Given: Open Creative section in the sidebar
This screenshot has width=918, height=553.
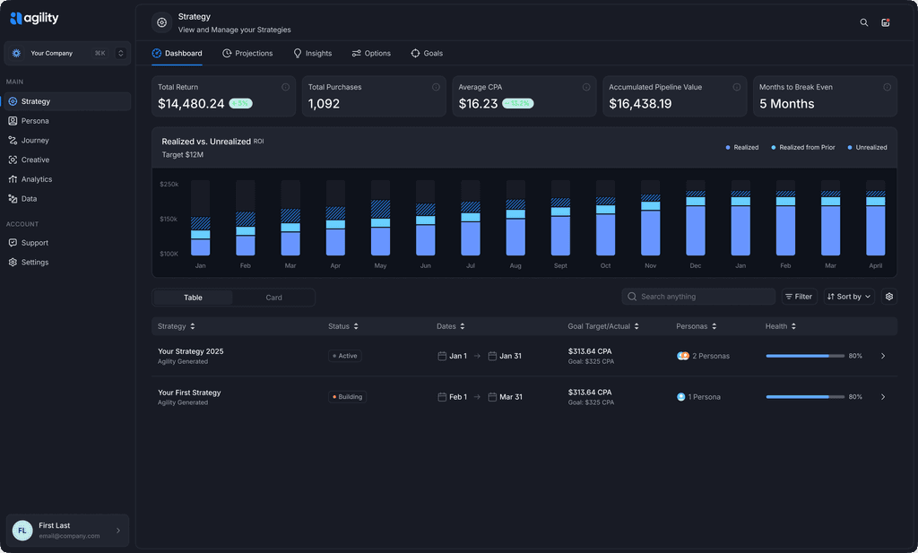Looking at the screenshot, I should pyautogui.click(x=36, y=160).
